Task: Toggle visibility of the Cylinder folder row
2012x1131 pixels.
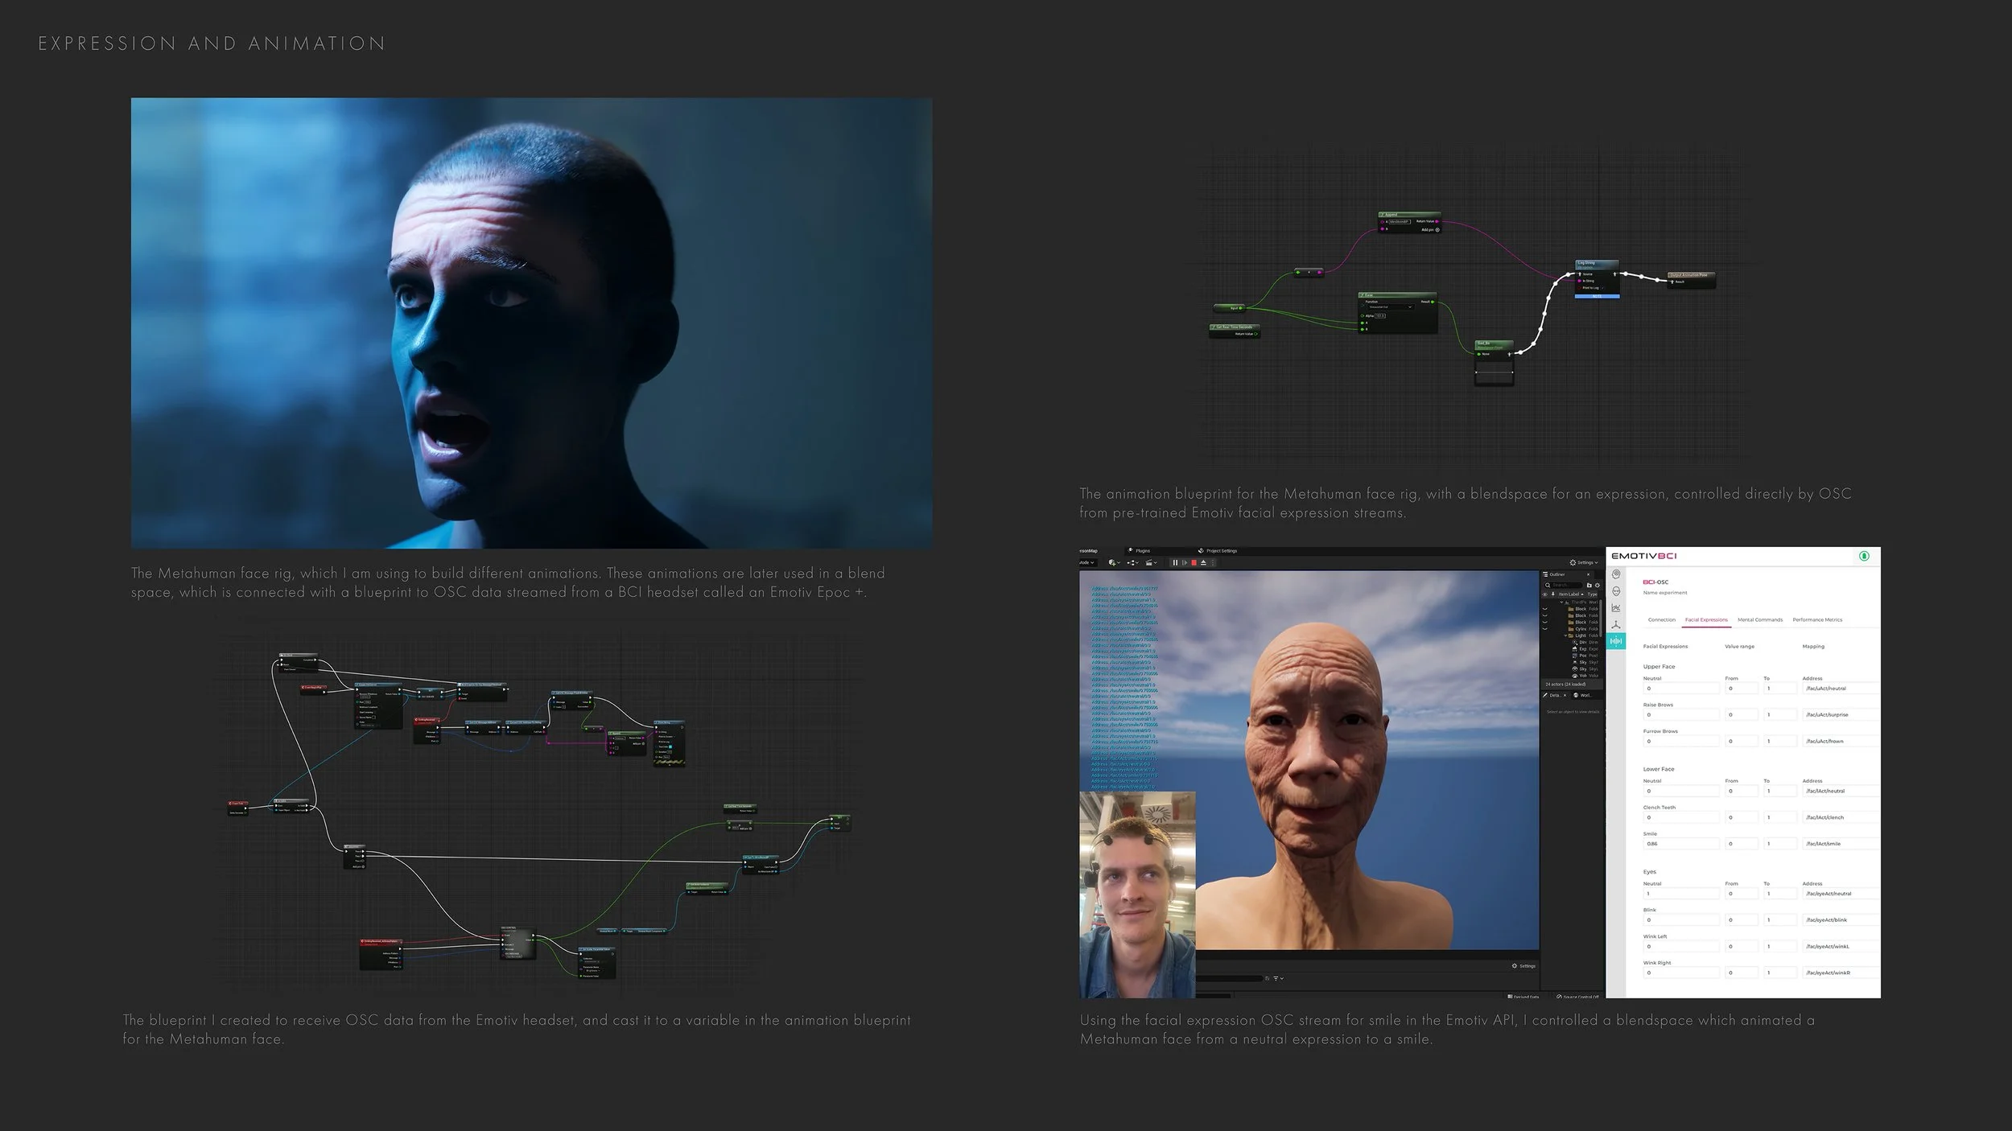Action: click(x=1544, y=628)
